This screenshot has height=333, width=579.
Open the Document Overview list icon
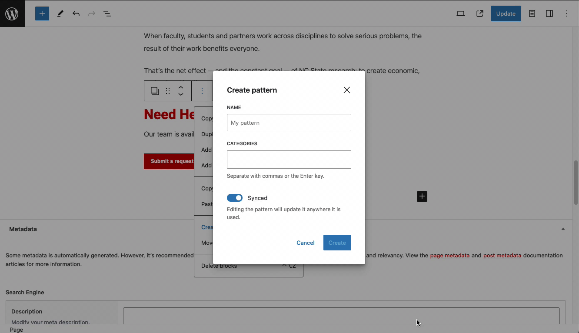pos(107,13)
